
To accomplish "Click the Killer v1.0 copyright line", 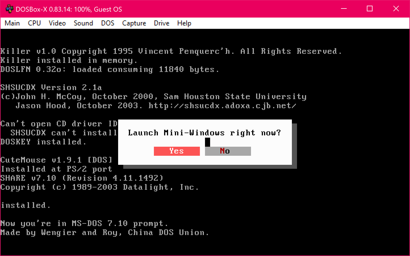I will click(170, 51).
